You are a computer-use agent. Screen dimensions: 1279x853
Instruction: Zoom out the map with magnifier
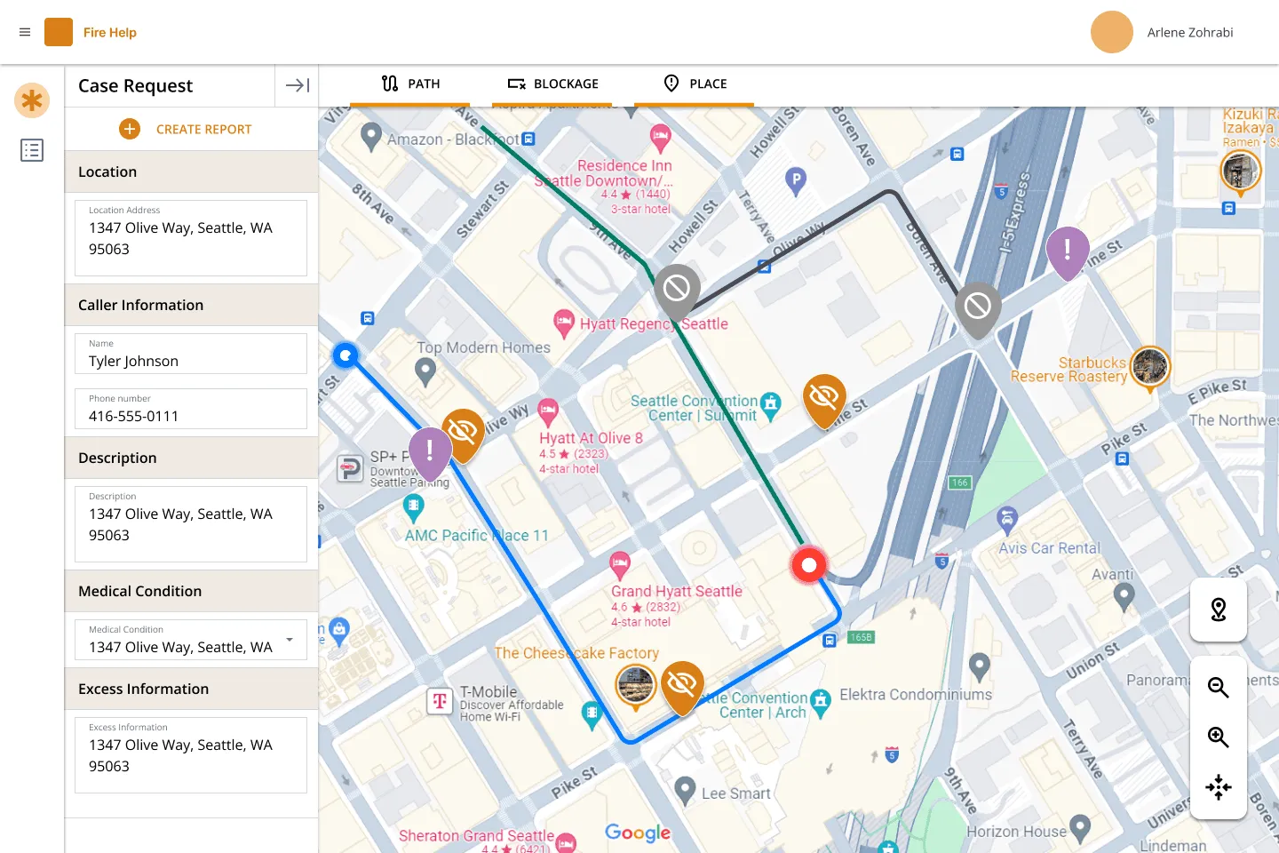pos(1219,687)
